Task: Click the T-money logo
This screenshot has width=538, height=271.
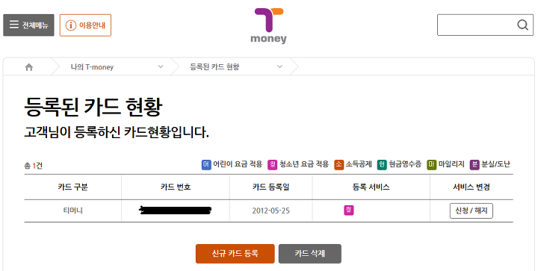Action: (269, 26)
